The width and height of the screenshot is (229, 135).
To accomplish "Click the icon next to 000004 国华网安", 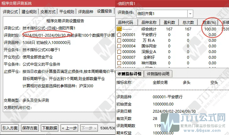I will pos(119,46).
